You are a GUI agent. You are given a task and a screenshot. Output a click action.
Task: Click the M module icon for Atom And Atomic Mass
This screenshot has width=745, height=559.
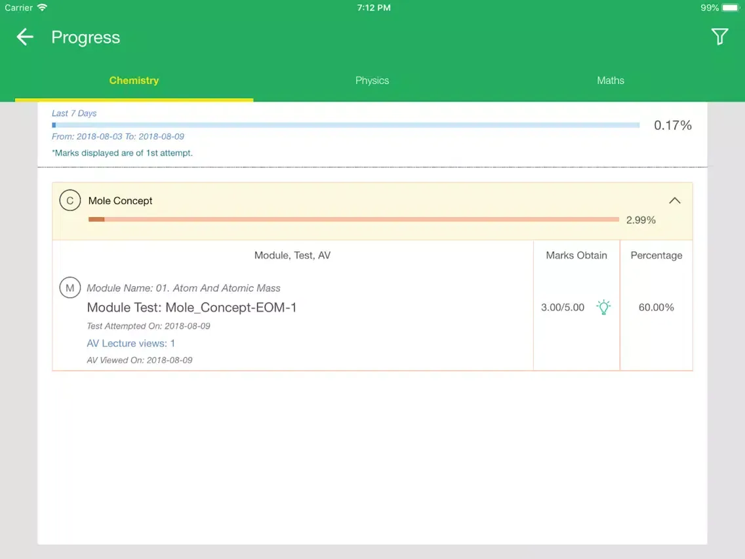click(x=70, y=287)
